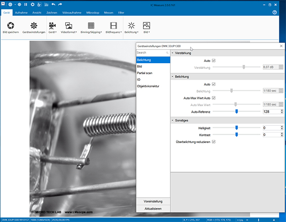
Task: Open the Messen ribbon tab
Action: tap(109, 13)
